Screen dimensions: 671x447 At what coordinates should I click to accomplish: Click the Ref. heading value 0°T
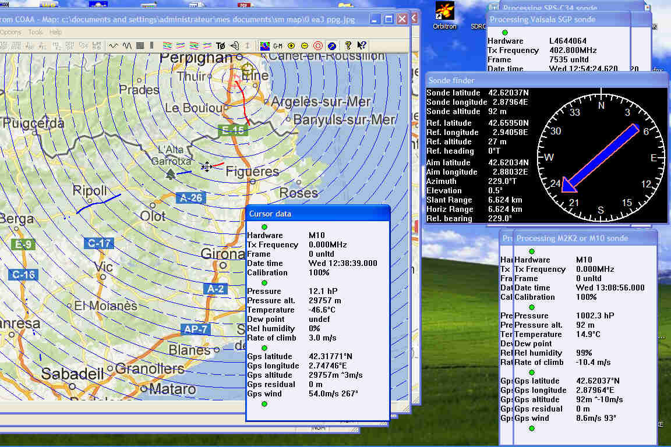[495, 151]
